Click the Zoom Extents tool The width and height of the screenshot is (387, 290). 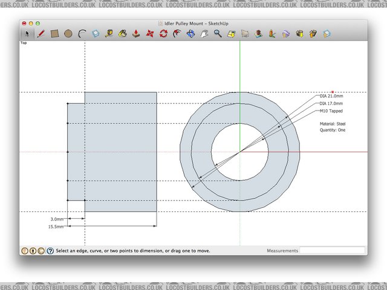pos(231,34)
